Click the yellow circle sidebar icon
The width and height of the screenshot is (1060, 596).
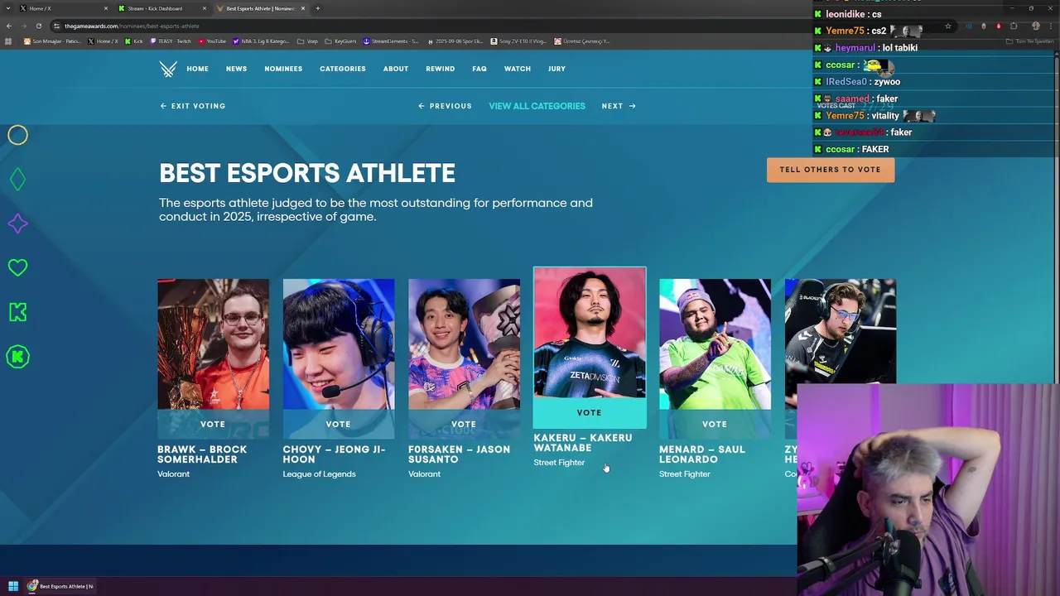(x=17, y=135)
